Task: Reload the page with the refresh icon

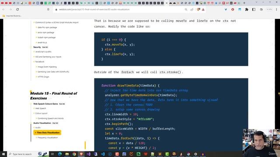Action: [x=17, y=10]
